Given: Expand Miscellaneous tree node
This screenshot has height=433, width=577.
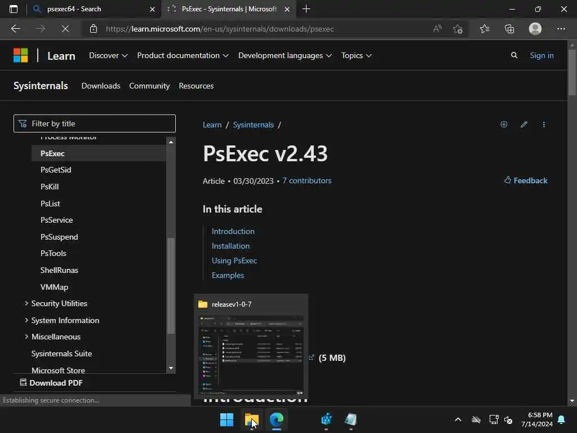Looking at the screenshot, I should [x=26, y=337].
